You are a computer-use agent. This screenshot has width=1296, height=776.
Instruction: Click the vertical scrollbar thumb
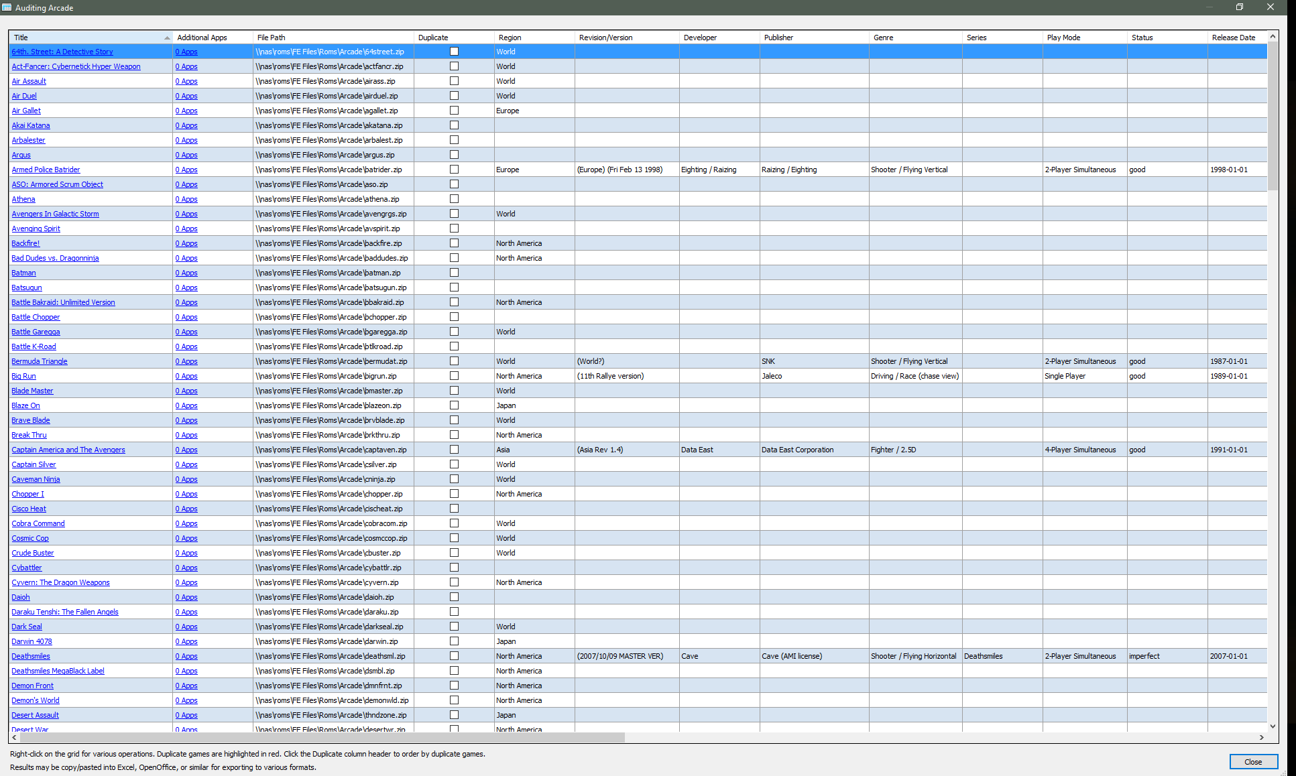click(1273, 115)
